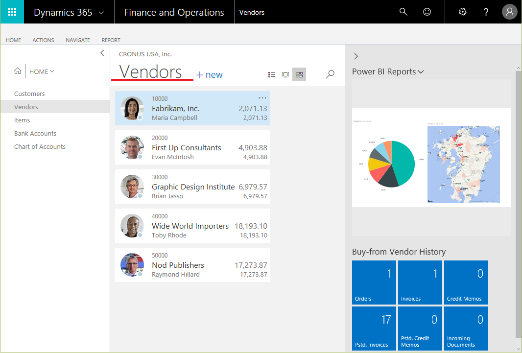The image size is (522, 353).
Task: Click First Up Consultants balance 4,903.88 larger figure
Action: tap(253, 148)
